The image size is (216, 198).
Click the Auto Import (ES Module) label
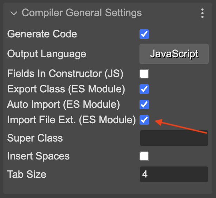point(63,104)
